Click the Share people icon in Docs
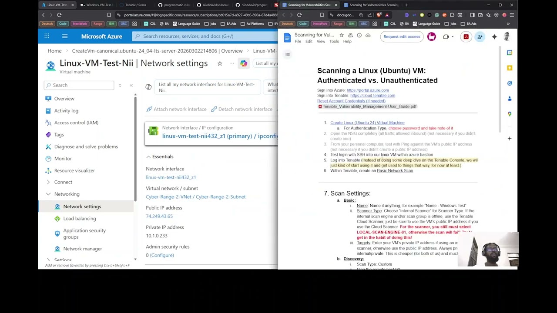Viewport: 557px width, 313px height. (x=480, y=37)
